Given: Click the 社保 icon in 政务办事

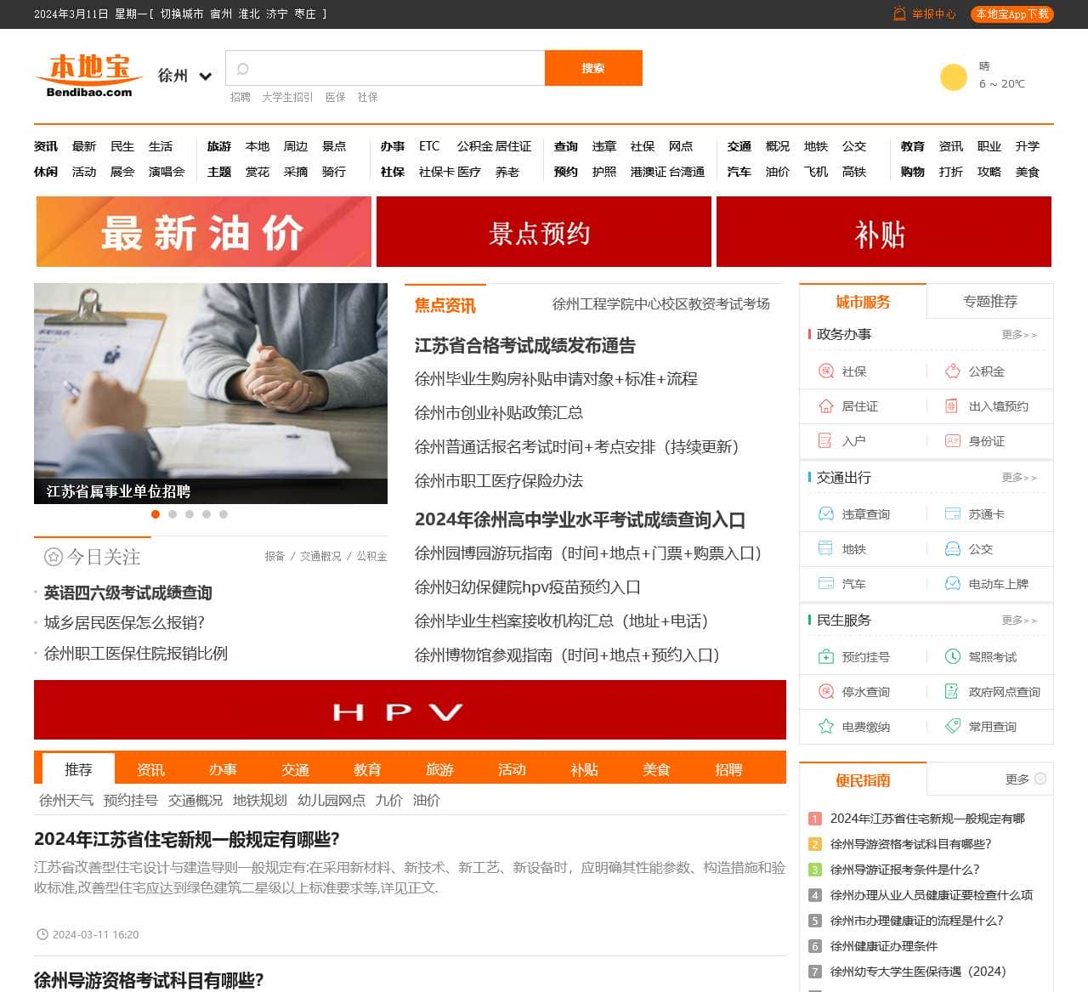Looking at the screenshot, I should [x=825, y=371].
